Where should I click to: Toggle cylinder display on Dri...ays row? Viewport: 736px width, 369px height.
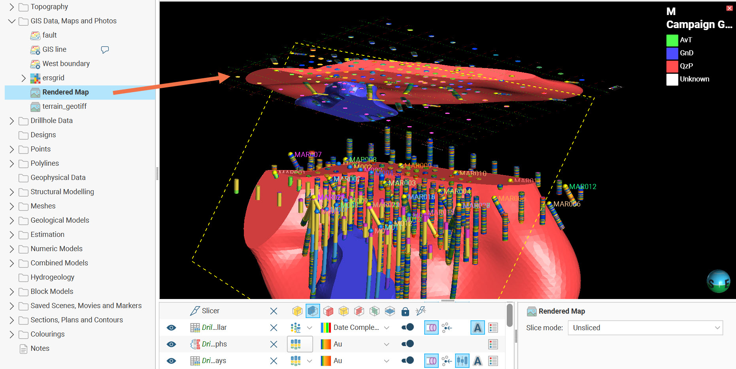pos(431,361)
